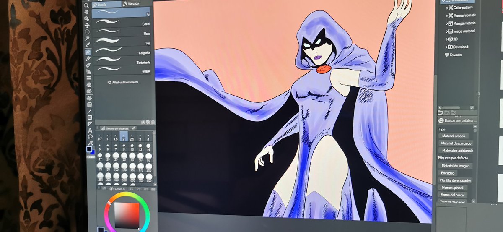Filter by Plantilla de encuadre tag

click(x=456, y=180)
